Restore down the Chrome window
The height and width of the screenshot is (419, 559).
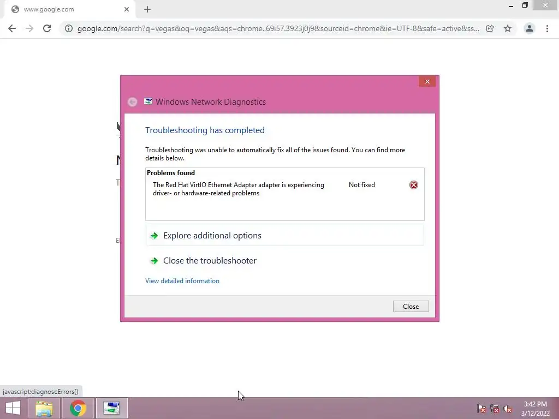point(525,5)
